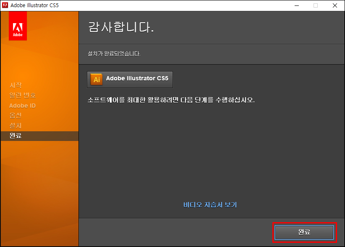This screenshot has width=345, height=247.
Task: Click the 설치가 완료되었습니다. message
Action: (x=114, y=53)
